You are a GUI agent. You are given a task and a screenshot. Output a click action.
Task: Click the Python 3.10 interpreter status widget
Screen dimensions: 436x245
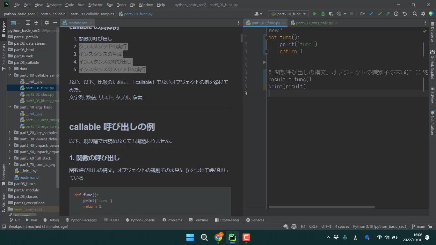coord(380,226)
